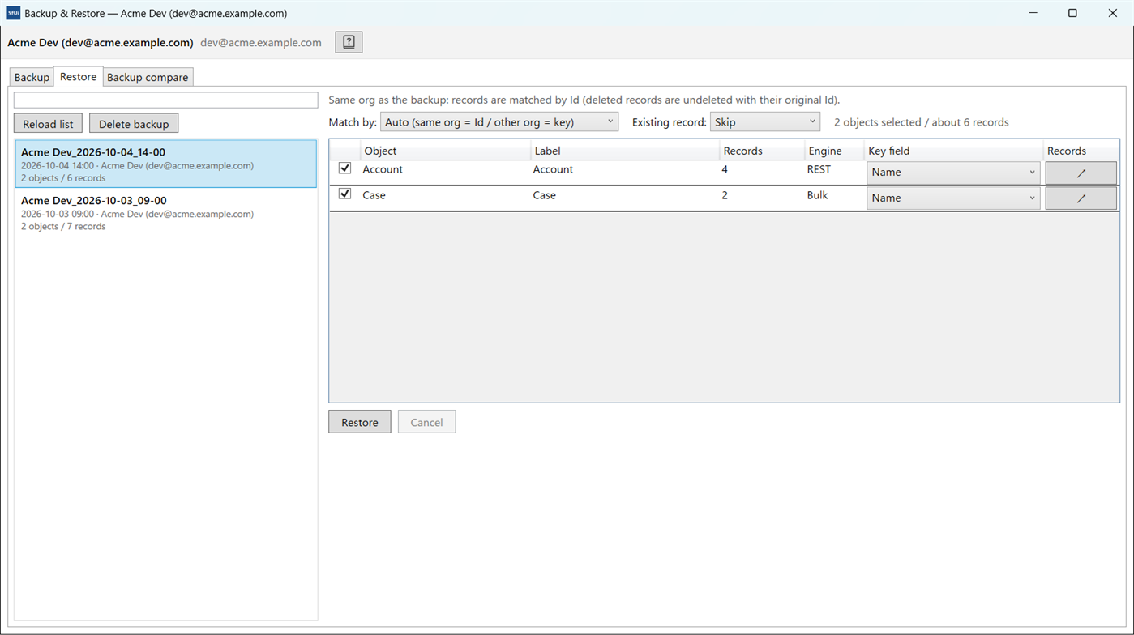Click the Account label cell

(553, 169)
